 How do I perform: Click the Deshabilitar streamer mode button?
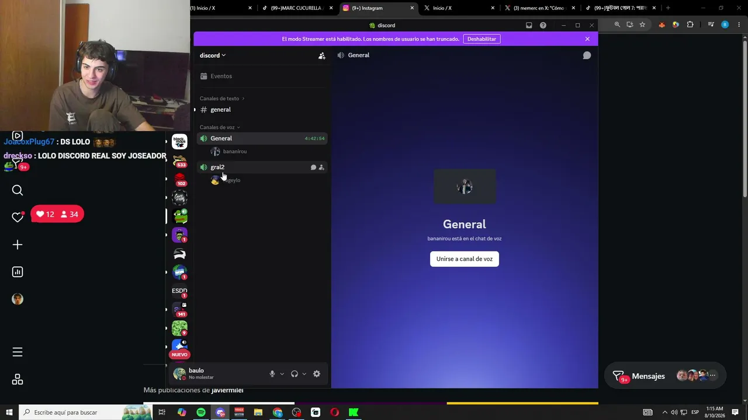[482, 39]
